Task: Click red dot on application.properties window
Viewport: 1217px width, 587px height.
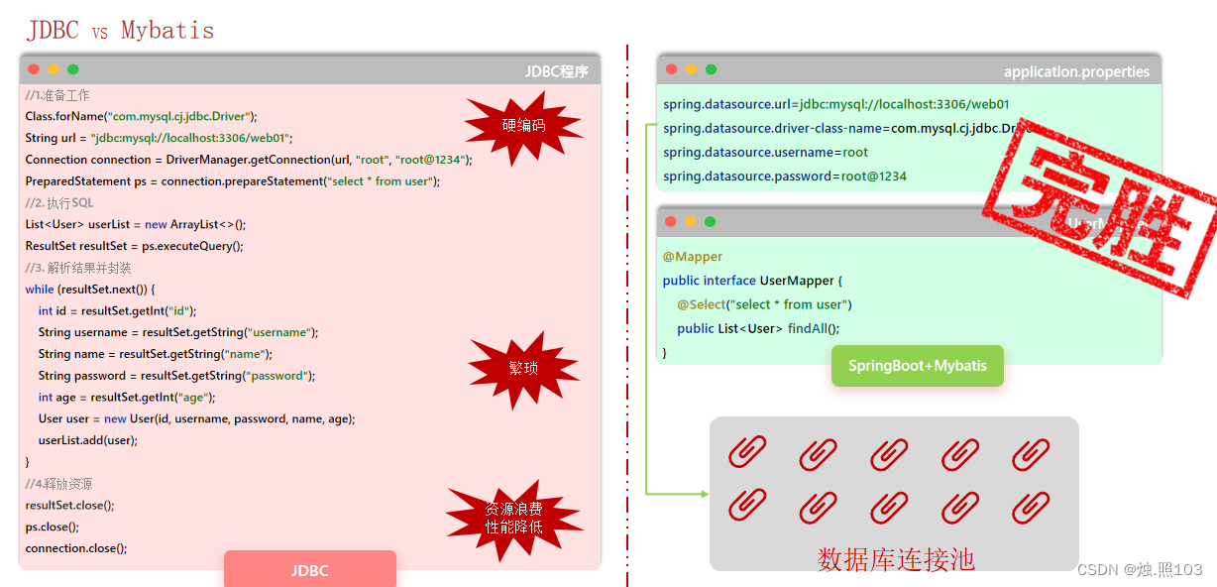Action: 672,69
